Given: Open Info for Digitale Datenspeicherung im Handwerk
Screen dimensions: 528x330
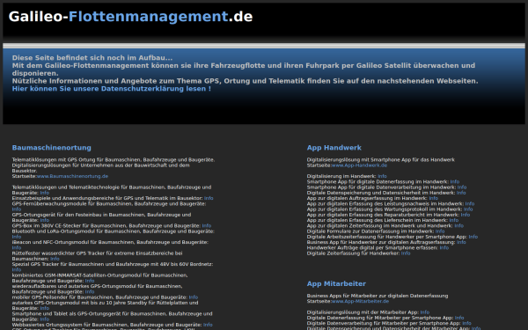Looking at the screenshot, I should click(461, 193).
